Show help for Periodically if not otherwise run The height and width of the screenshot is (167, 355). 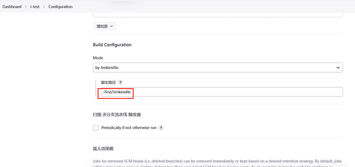[161, 128]
